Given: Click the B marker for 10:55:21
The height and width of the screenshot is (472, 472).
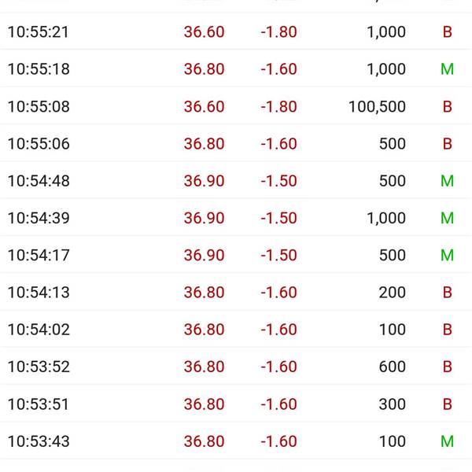Looking at the screenshot, I should pos(448,31).
